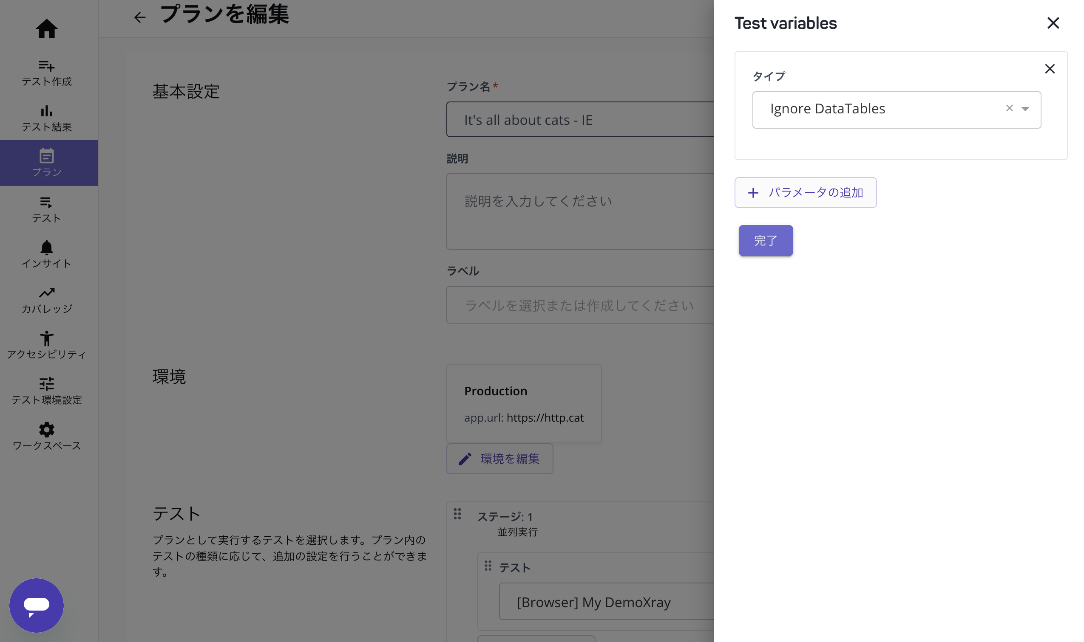Viewport: 1084px width, 642px height.
Task: Click パラメータの追加 button
Action: point(805,192)
